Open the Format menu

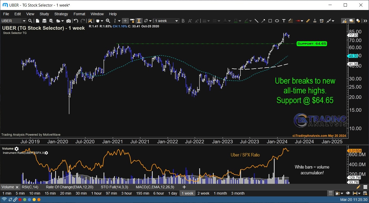coord(79,14)
